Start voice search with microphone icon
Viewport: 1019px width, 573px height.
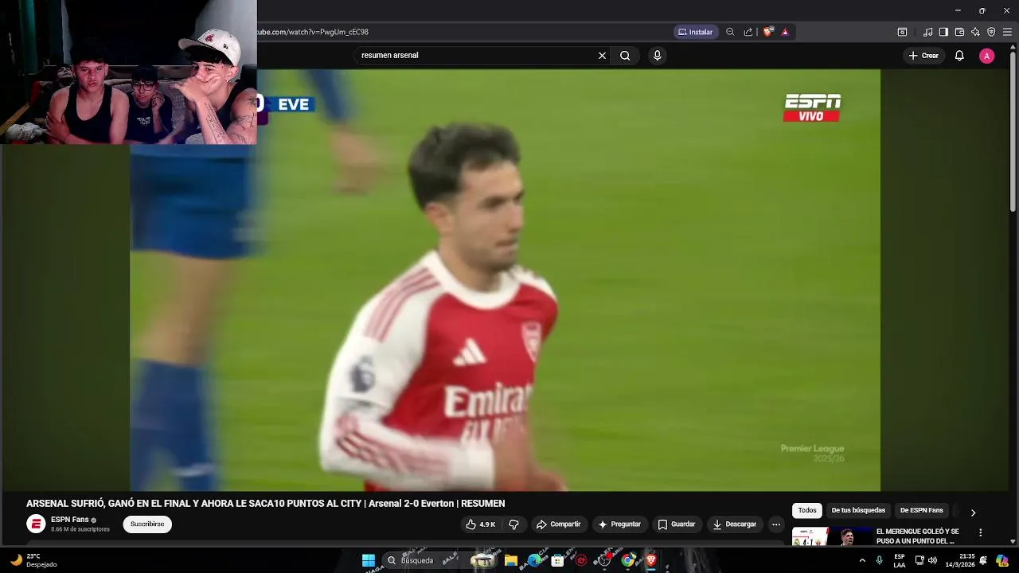tap(657, 56)
